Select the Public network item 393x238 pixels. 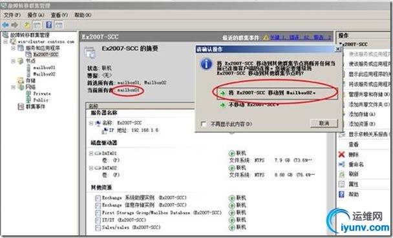pos(41,100)
